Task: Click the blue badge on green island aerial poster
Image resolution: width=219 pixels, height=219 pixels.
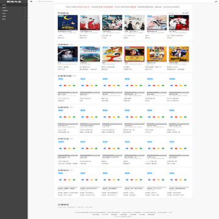Action: tap(83, 47)
